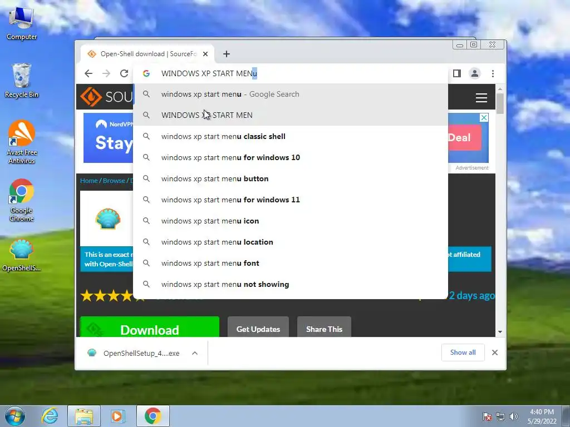Viewport: 570px width, 427px height.
Task: Open the Recycle Bin desktop icon
Action: pyautogui.click(x=22, y=80)
